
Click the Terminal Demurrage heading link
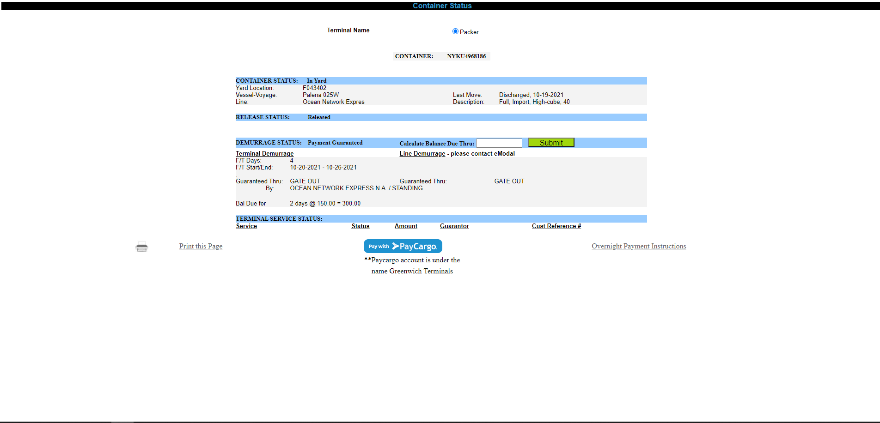point(264,154)
